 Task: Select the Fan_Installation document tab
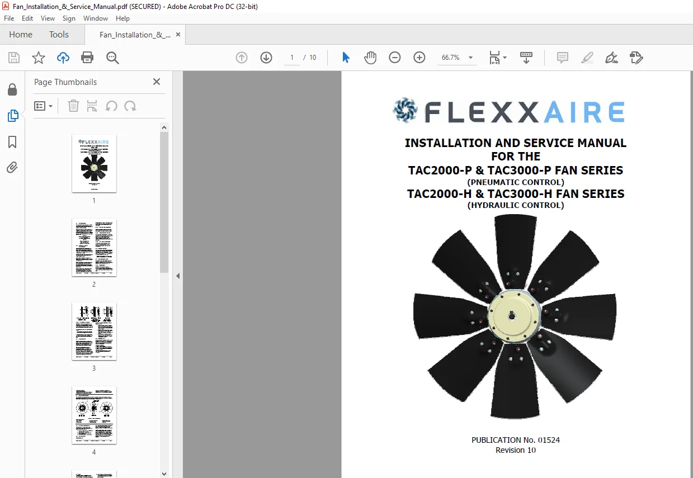coord(135,35)
